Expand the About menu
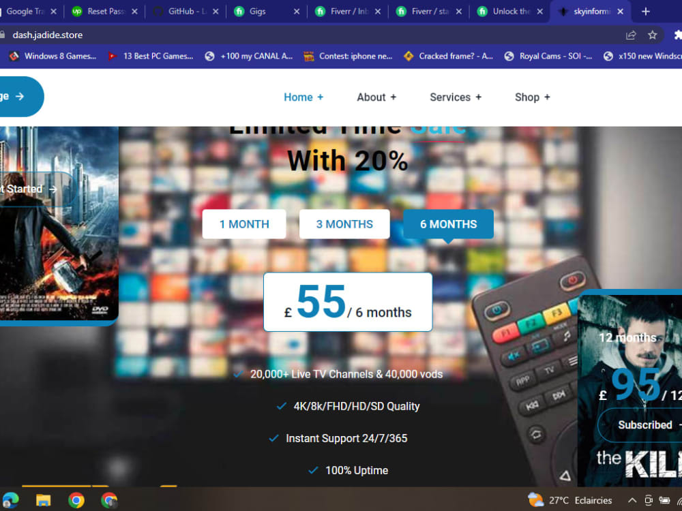 coord(376,97)
